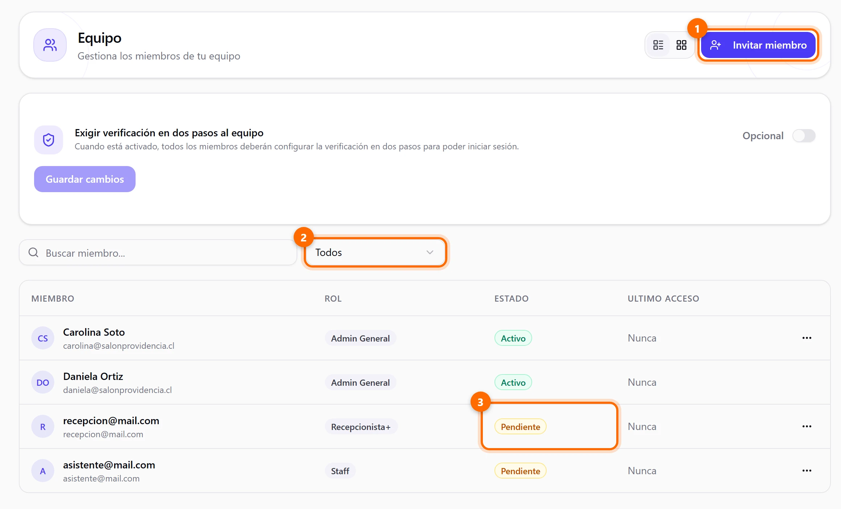This screenshot has height=509, width=841.
Task: Click the Staff role badge
Action: pos(340,471)
